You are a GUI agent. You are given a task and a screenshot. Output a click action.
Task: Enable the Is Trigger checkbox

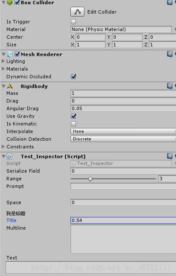pos(73,22)
